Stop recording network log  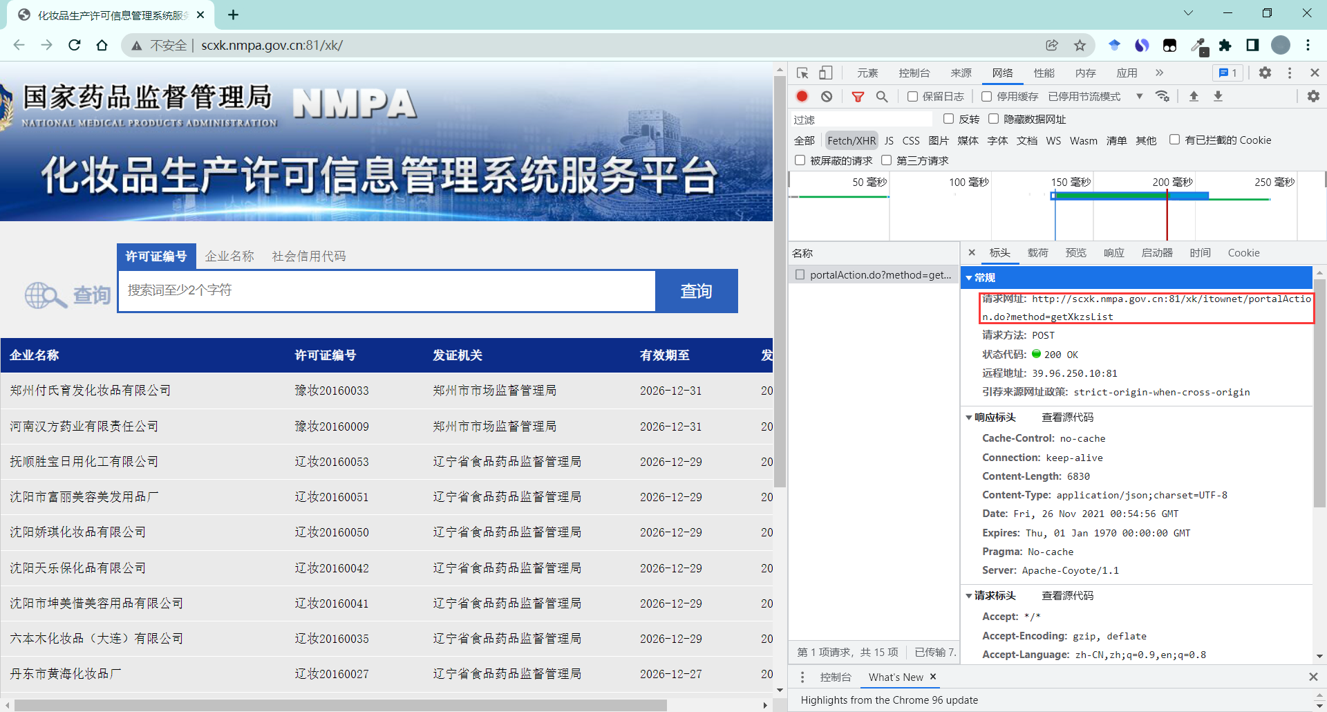pos(802,96)
